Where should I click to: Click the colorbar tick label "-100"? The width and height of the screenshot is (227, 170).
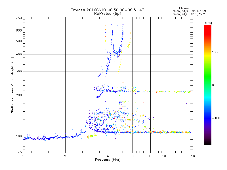point(216,118)
